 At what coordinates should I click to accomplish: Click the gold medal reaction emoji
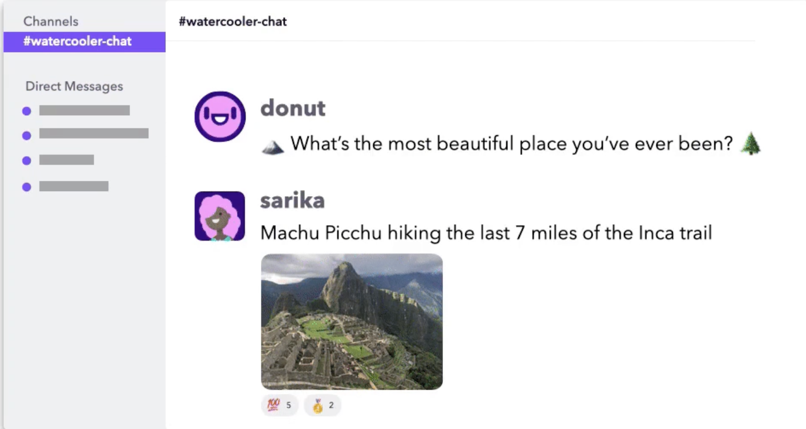point(317,406)
